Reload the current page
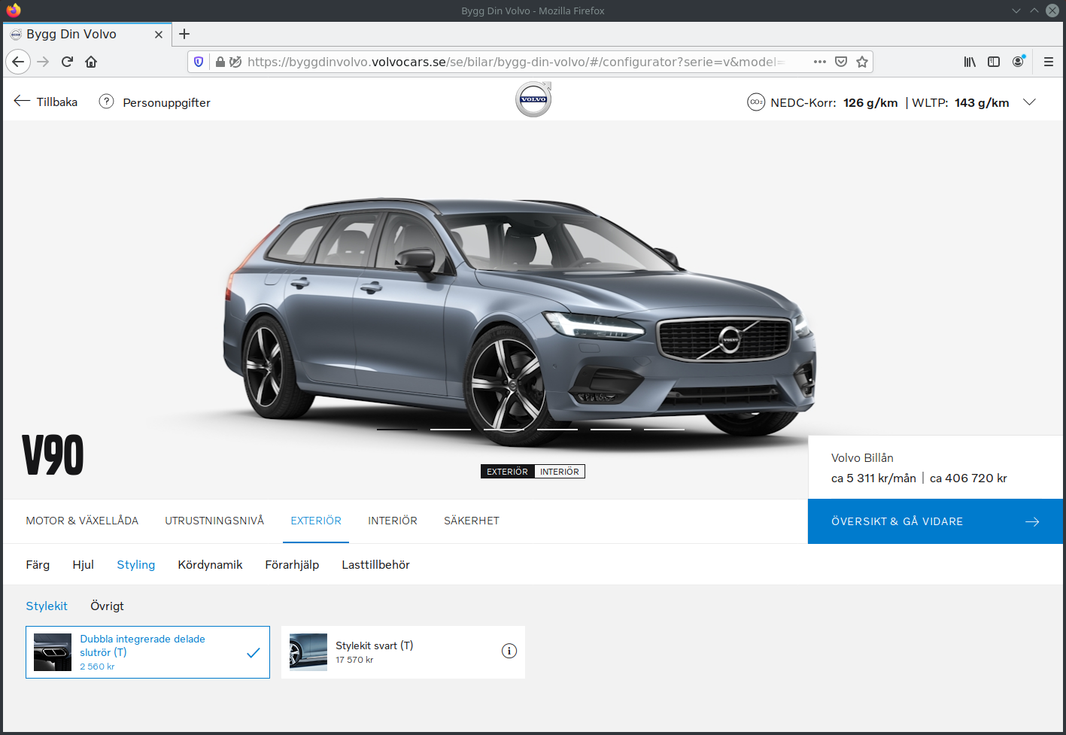Image resolution: width=1066 pixels, height=735 pixels. [67, 62]
